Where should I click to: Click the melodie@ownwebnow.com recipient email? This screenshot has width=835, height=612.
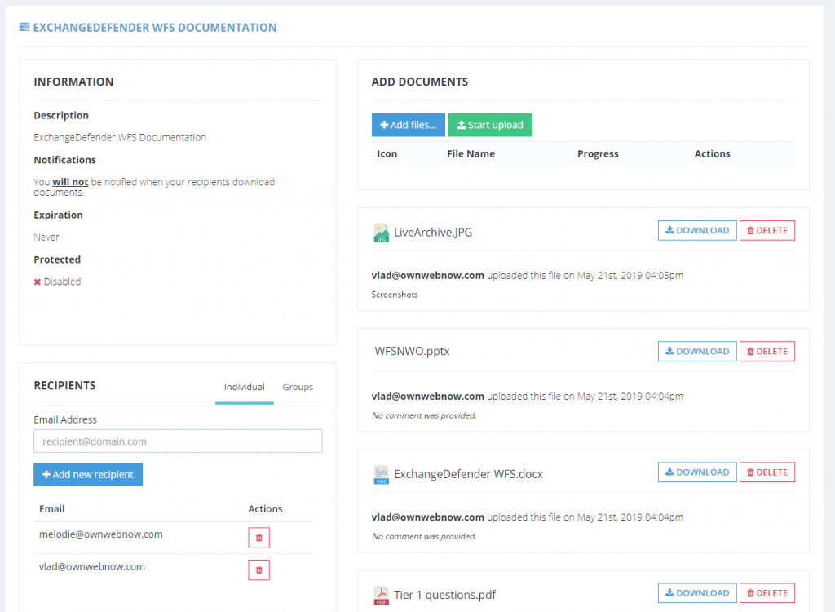tap(100, 534)
